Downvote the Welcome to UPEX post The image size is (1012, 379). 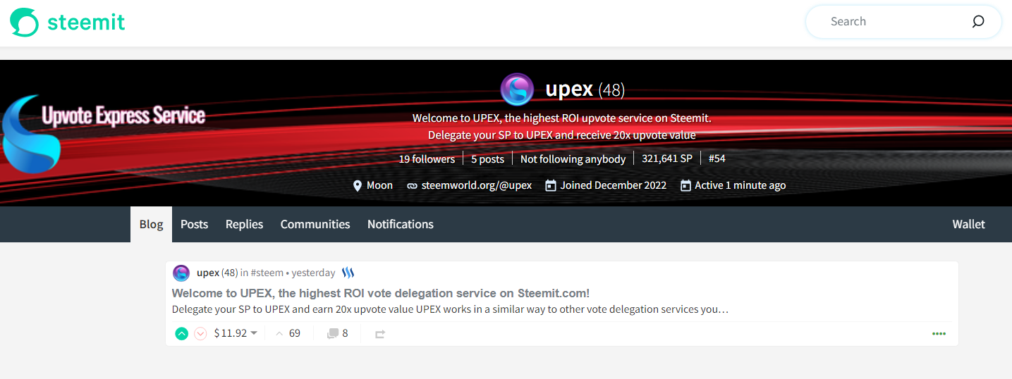click(200, 333)
